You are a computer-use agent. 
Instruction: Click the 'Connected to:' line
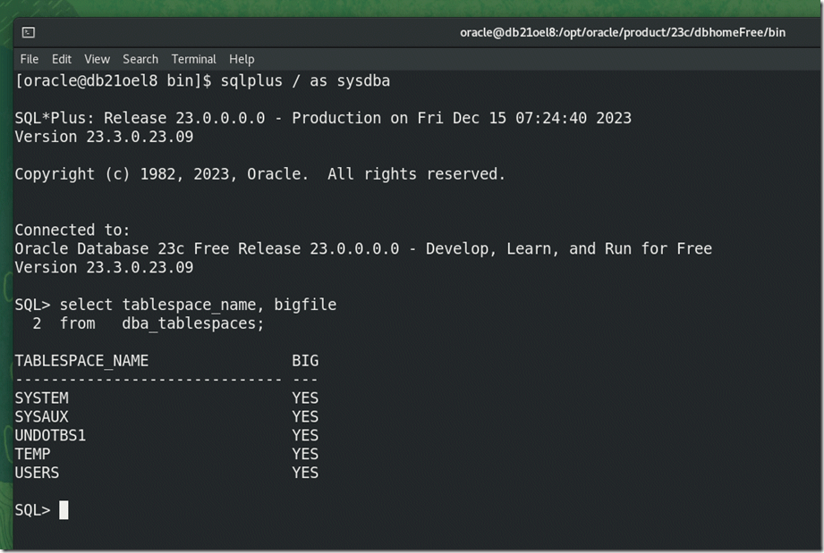(72, 230)
